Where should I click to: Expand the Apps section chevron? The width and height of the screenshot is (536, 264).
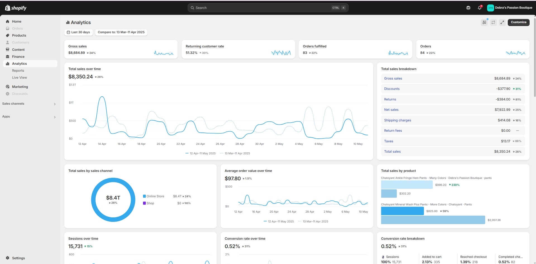tap(55, 117)
